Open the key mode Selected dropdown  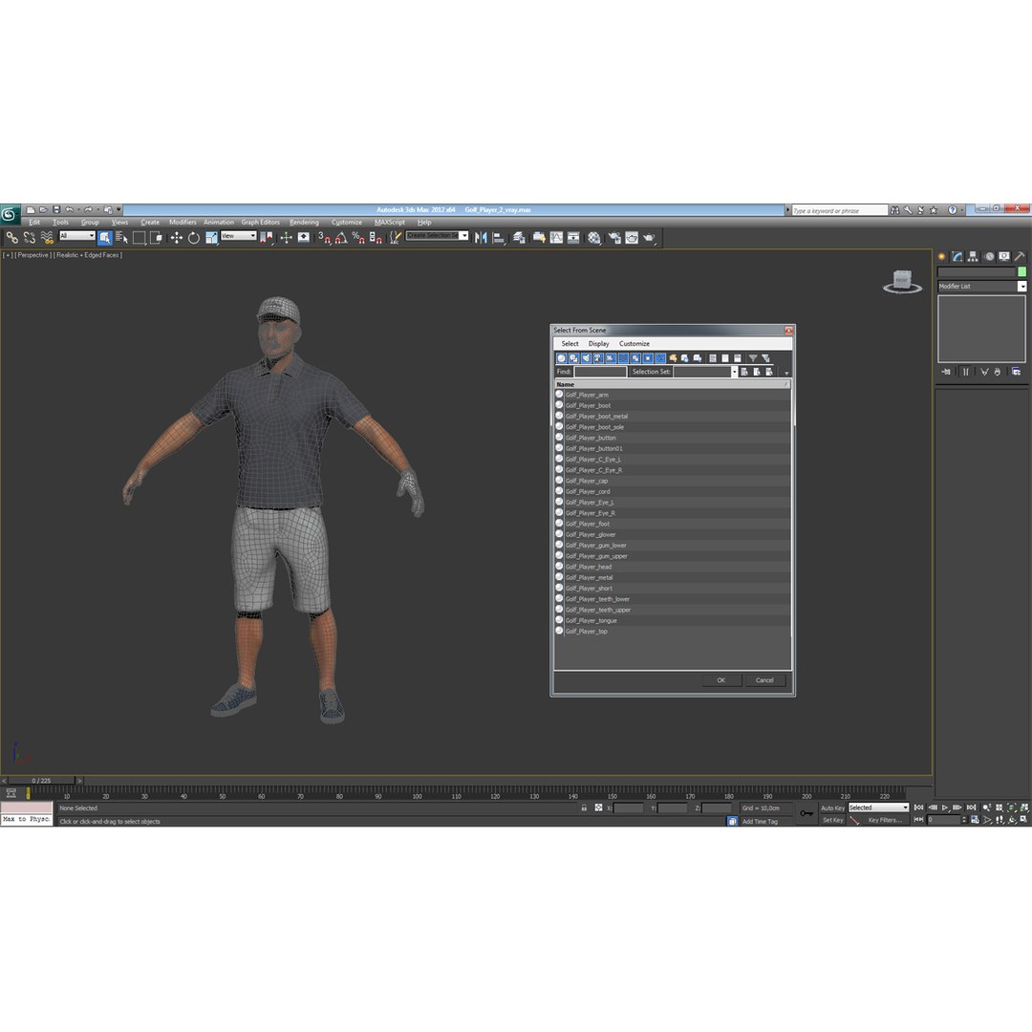point(878,807)
